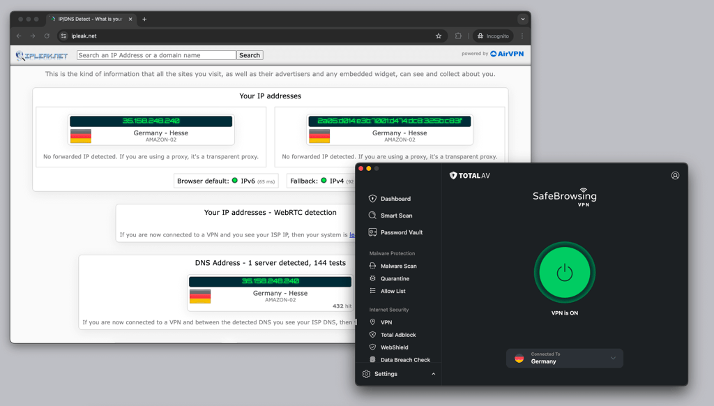714x406 pixels.
Task: Click the Quarantine icon
Action: (372, 278)
